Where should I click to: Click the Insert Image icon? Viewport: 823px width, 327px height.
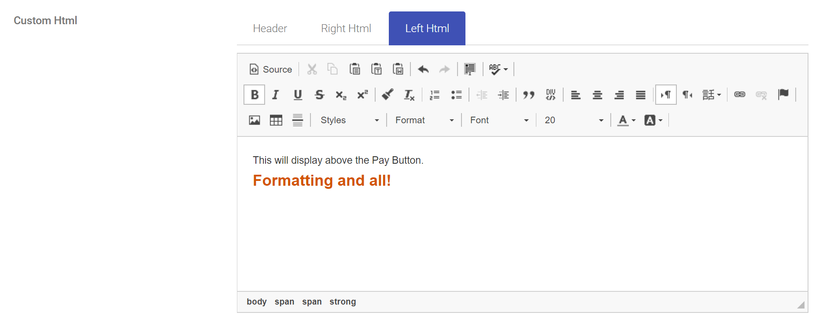point(255,120)
